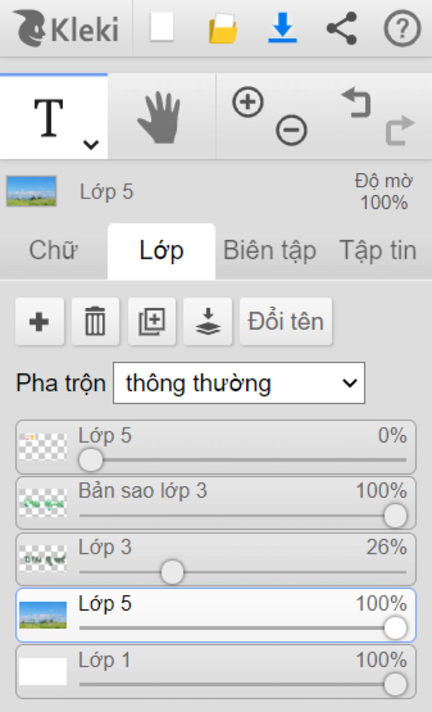Undo the last action
The width and height of the screenshot is (432, 712).
coord(356,102)
